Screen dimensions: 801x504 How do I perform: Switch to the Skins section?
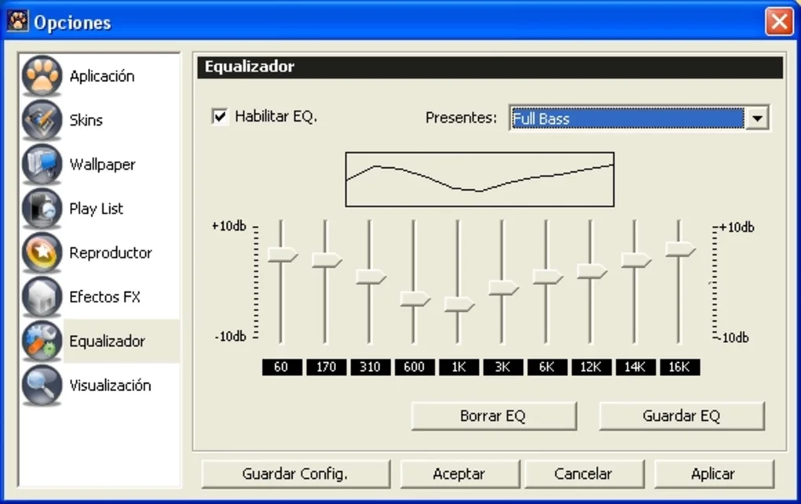[x=86, y=120]
